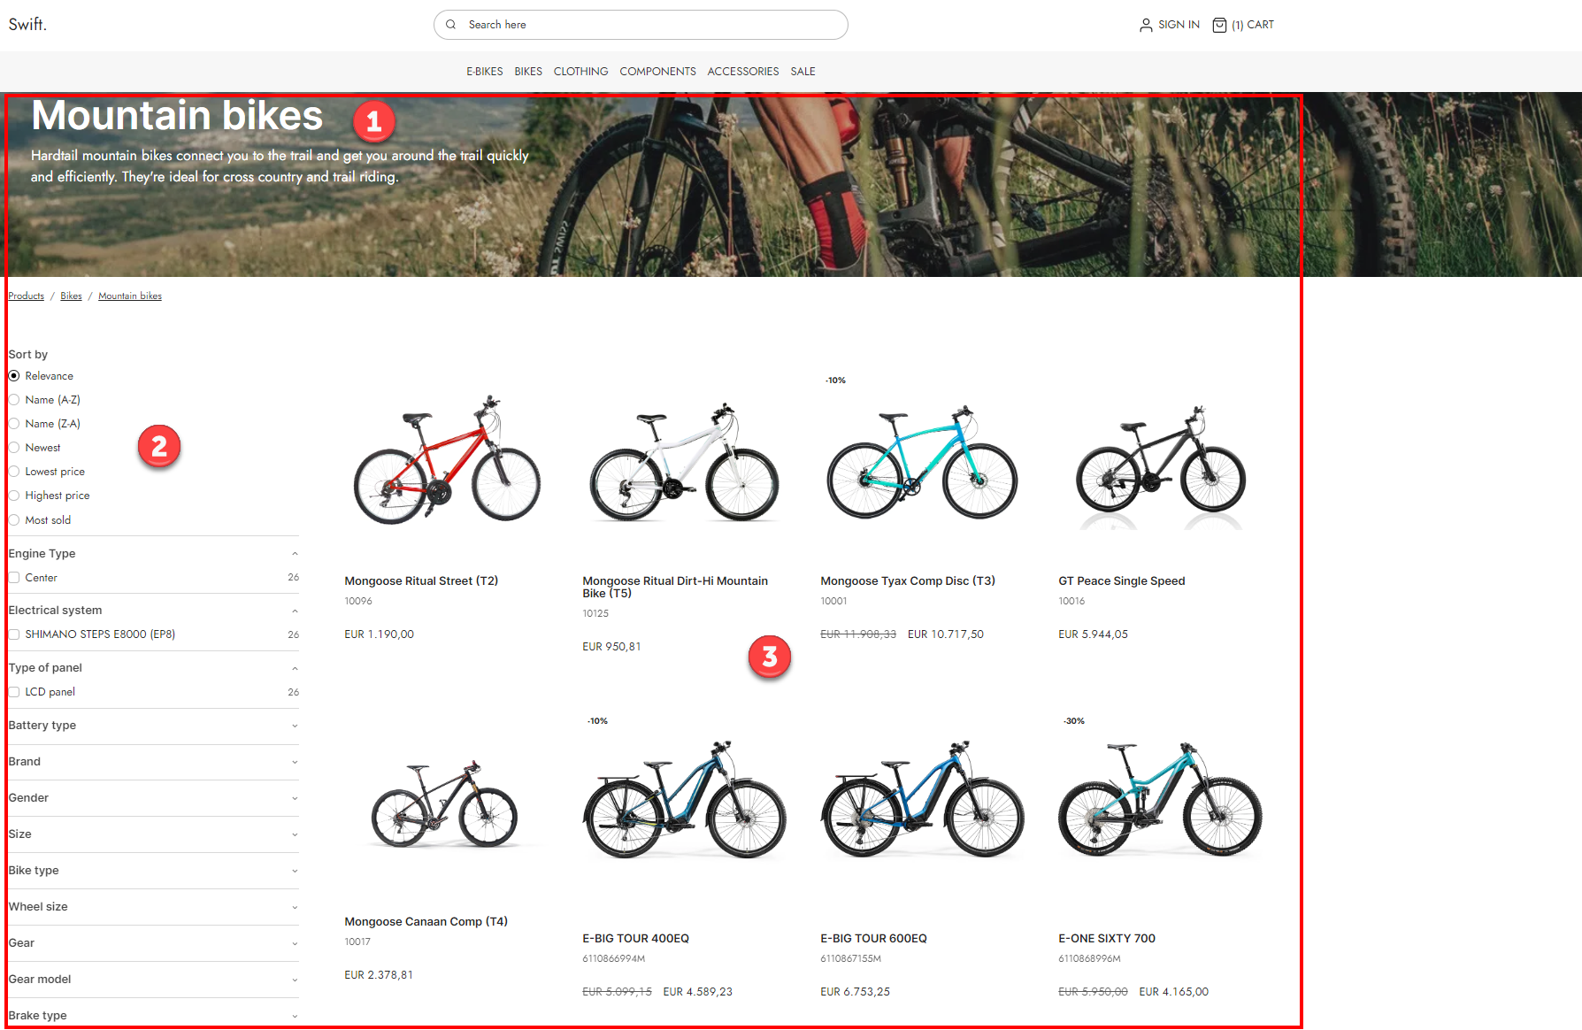1582x1030 pixels.
Task: Open the E-ONE SIXTY 700 bike image
Action: coord(1160,799)
